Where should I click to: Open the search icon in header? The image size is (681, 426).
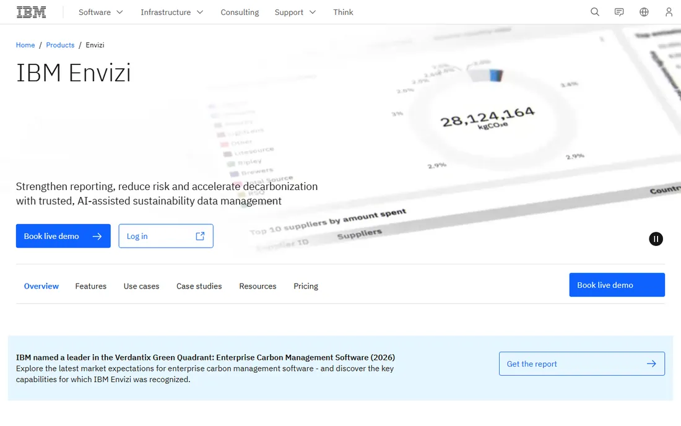594,12
